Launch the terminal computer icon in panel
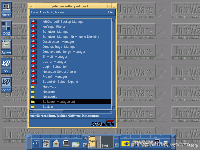Screen dimensions: 200x150 [66, 143]
